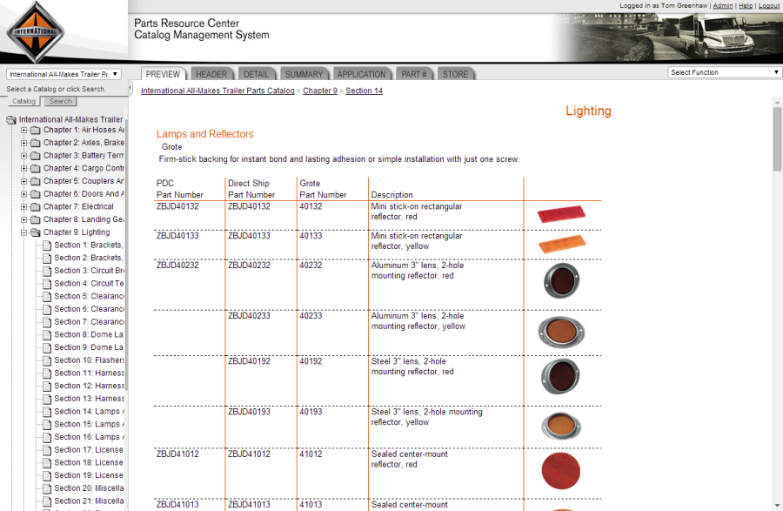Viewport: 783px width, 511px height.
Task: Click the Logout link
Action: [768, 5]
